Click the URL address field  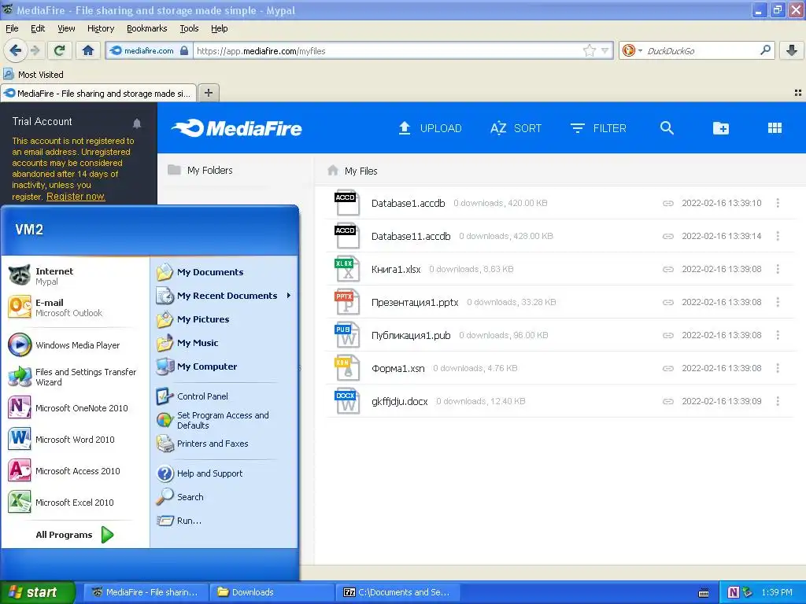click(389, 50)
